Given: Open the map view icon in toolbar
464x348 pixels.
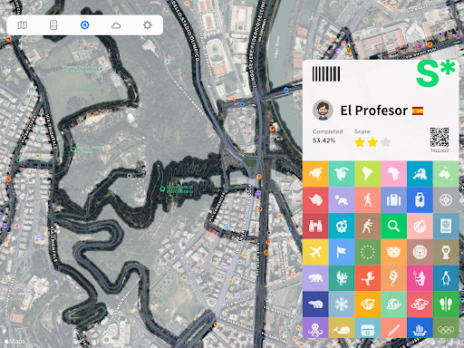Looking at the screenshot, I should [x=23, y=25].
